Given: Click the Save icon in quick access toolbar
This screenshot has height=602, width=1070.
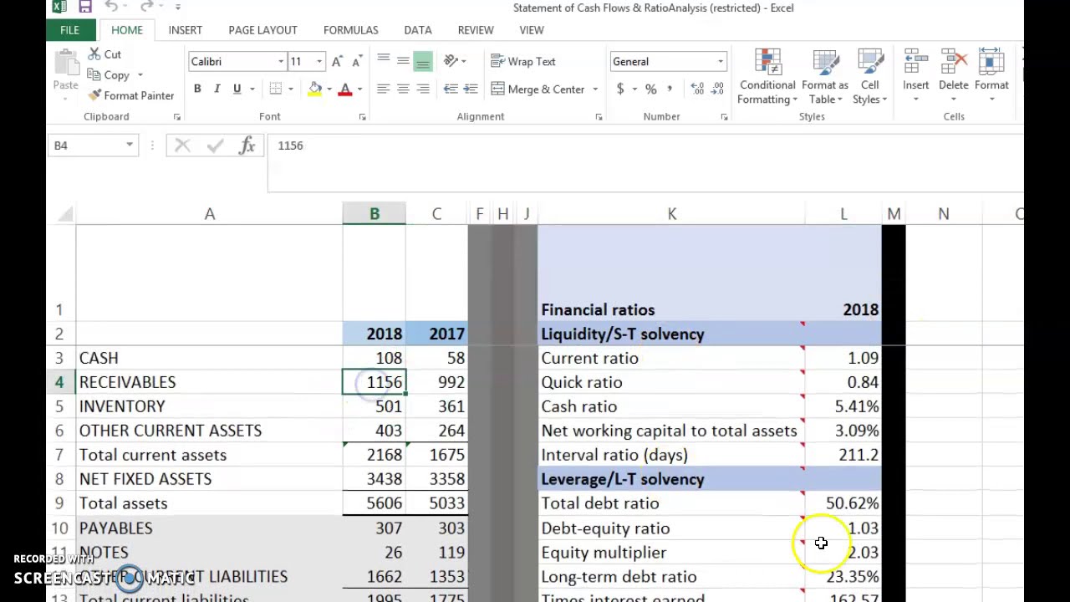Looking at the screenshot, I should coord(85,8).
